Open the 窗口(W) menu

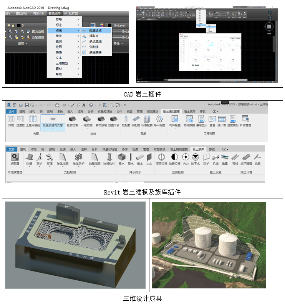click(22, 13)
